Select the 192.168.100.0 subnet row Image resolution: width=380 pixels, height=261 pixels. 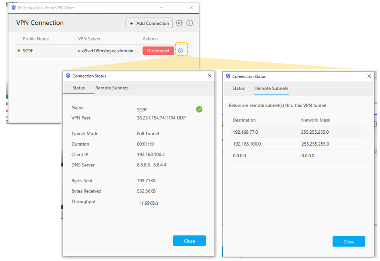pos(298,144)
